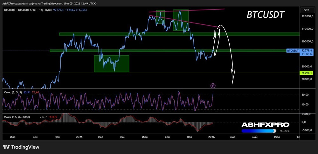Click the Мар label right after 2026
Screen dimensions: 318x154
click(x=233, y=137)
